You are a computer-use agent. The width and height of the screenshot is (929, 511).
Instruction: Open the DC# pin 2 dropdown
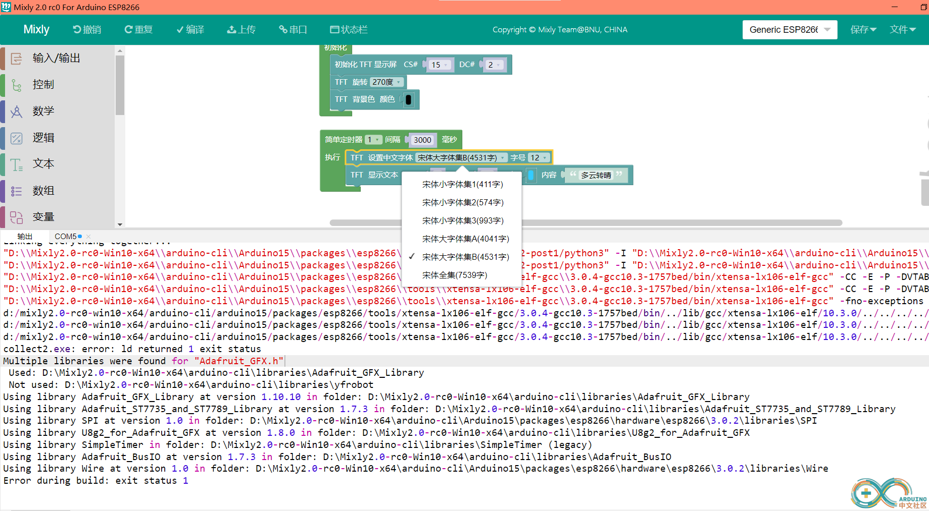click(494, 65)
